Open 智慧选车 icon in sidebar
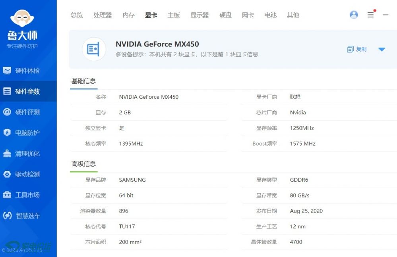 (7, 216)
